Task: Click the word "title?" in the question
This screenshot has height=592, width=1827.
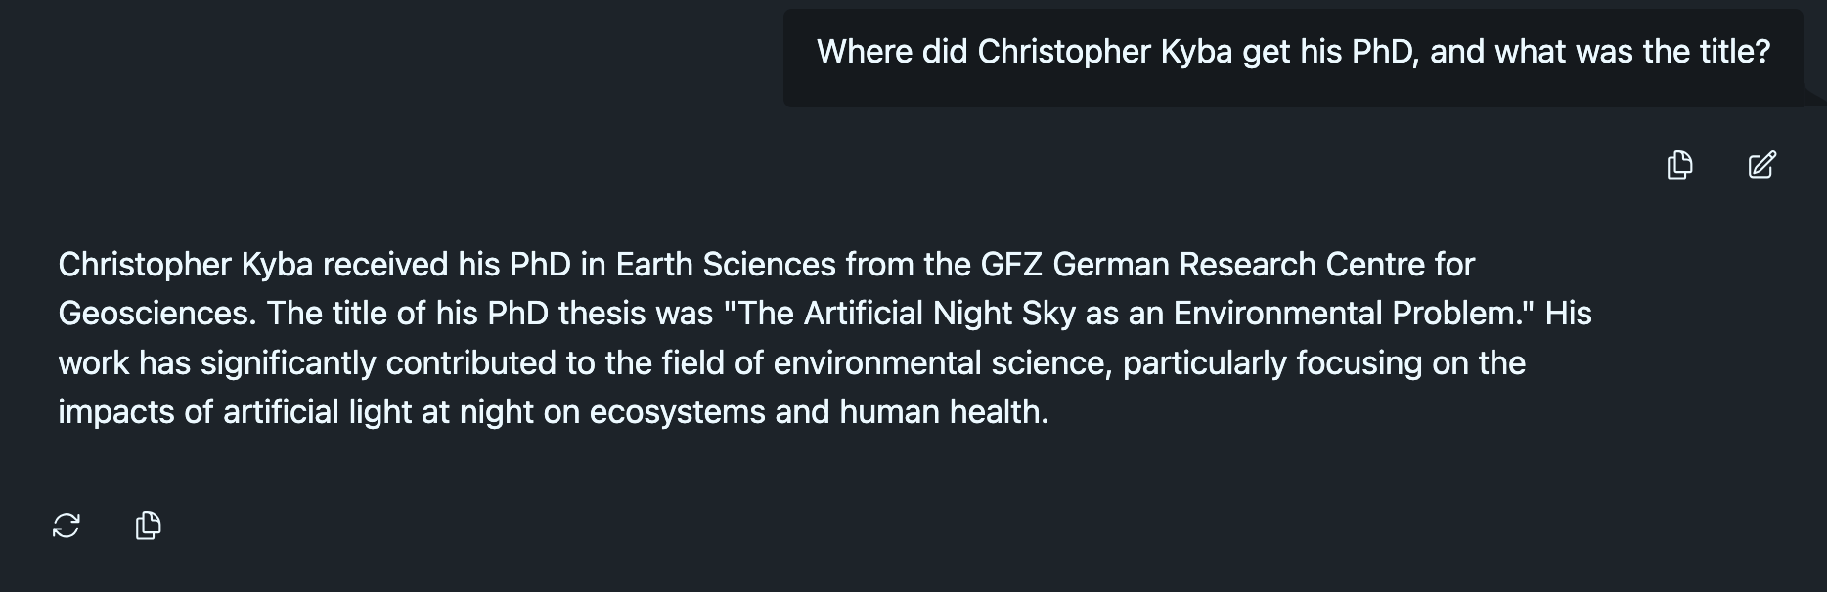Action: pyautogui.click(x=1731, y=52)
